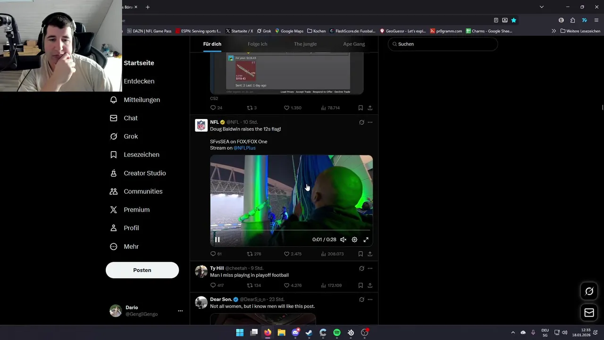
Task: Open Communities icon in sidebar
Action: point(113,191)
